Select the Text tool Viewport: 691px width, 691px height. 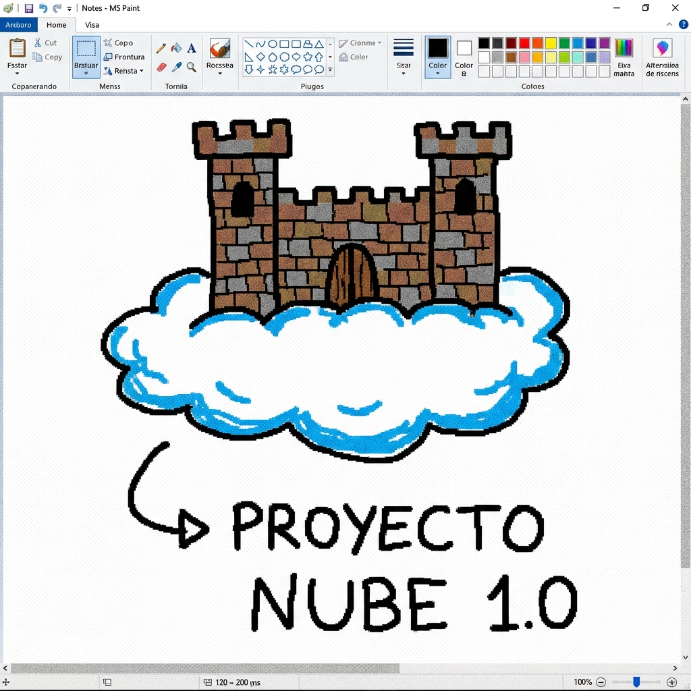[x=191, y=47]
